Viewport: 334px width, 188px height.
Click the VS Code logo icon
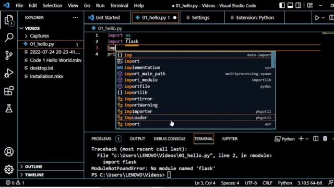pos(6,5)
